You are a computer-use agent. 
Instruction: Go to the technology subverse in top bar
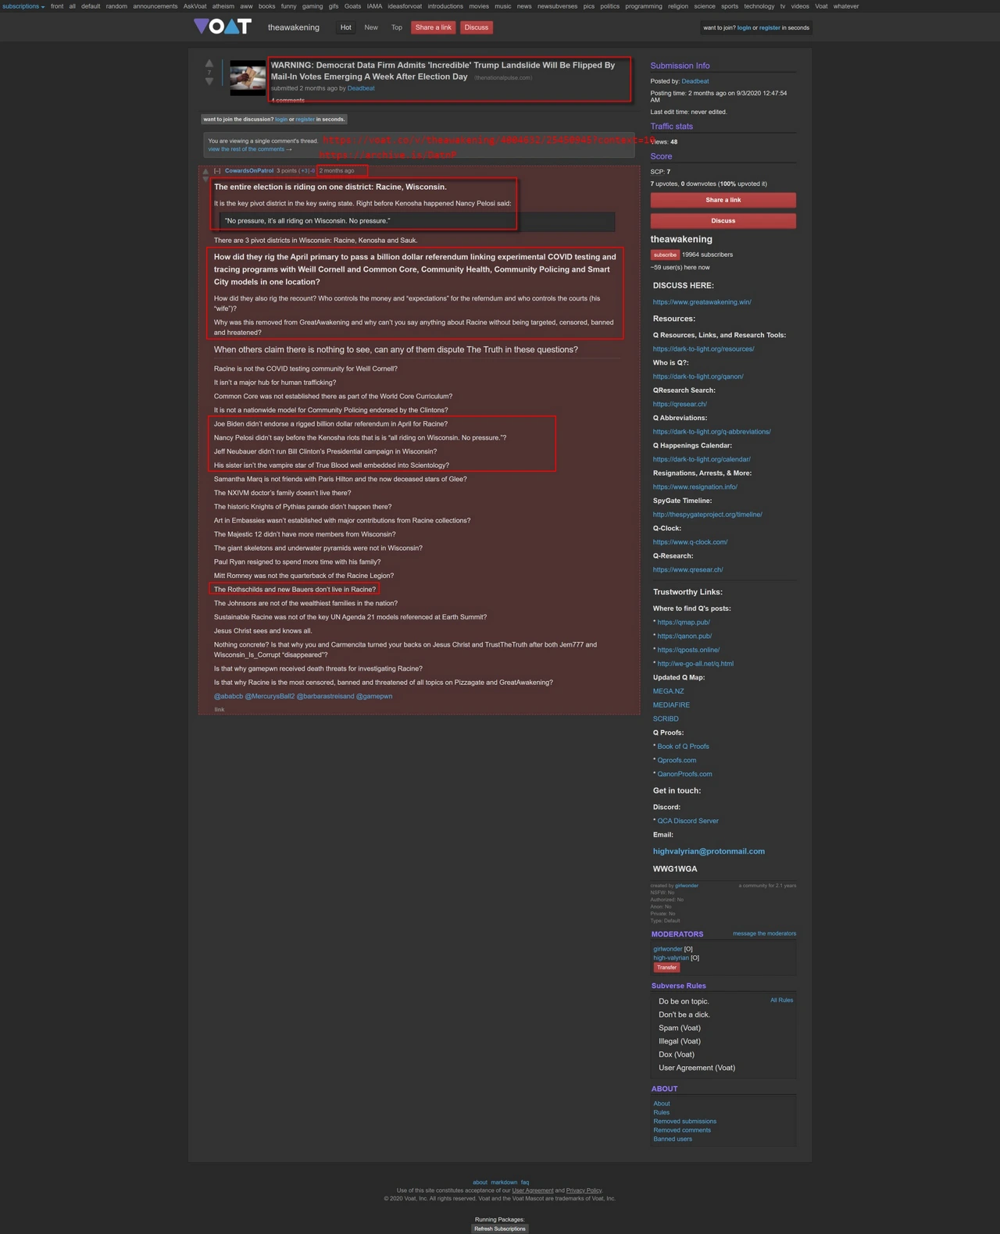click(759, 6)
